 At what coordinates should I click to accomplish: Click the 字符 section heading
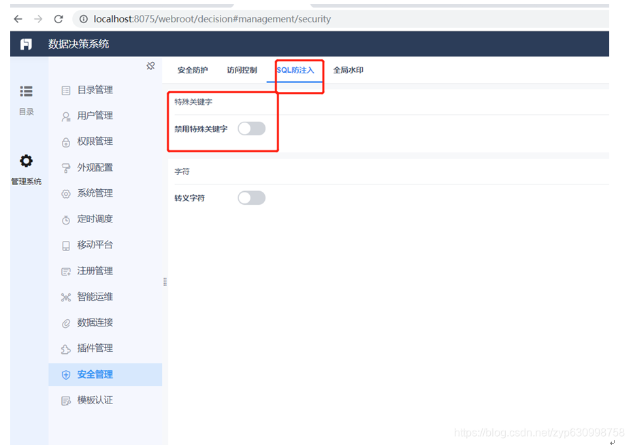tap(182, 171)
